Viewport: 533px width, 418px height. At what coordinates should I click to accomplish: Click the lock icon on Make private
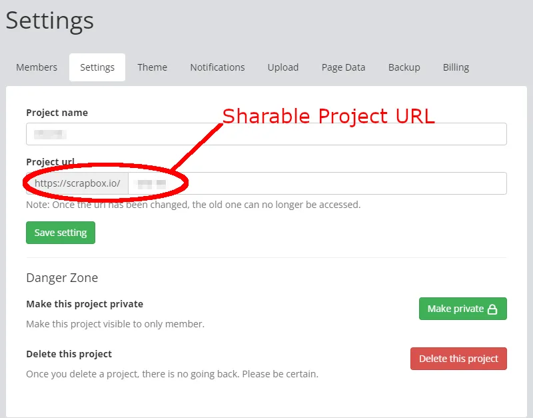(x=493, y=309)
